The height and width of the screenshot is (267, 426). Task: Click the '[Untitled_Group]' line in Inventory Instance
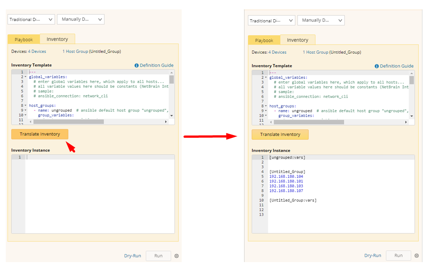[287, 172]
